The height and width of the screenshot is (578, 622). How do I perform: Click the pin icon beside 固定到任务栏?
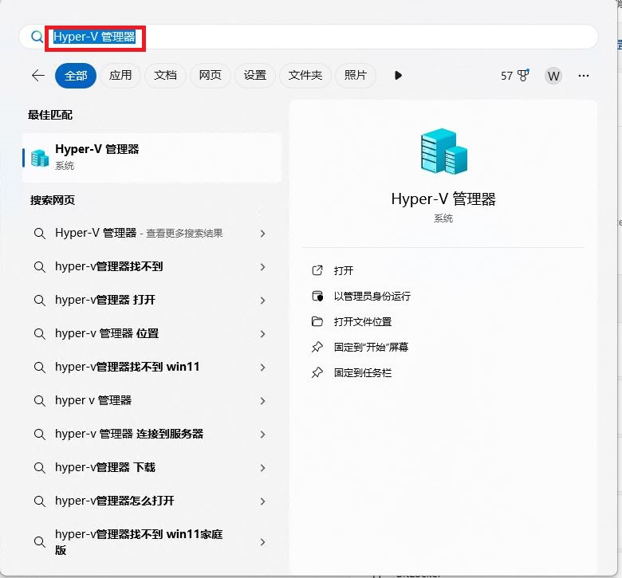317,373
